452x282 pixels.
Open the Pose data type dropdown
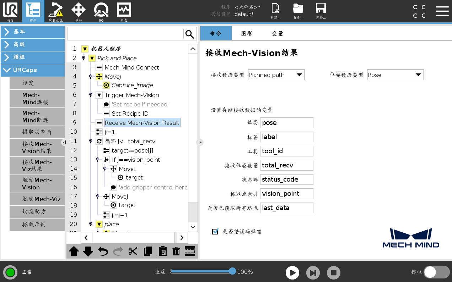tap(395, 75)
